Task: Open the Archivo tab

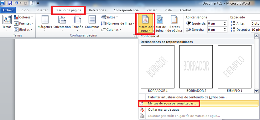Action: (x=8, y=10)
